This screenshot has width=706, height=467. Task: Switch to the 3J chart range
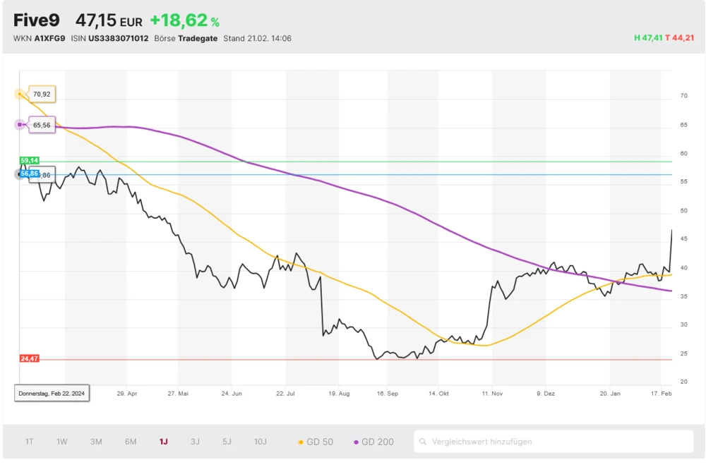(195, 442)
